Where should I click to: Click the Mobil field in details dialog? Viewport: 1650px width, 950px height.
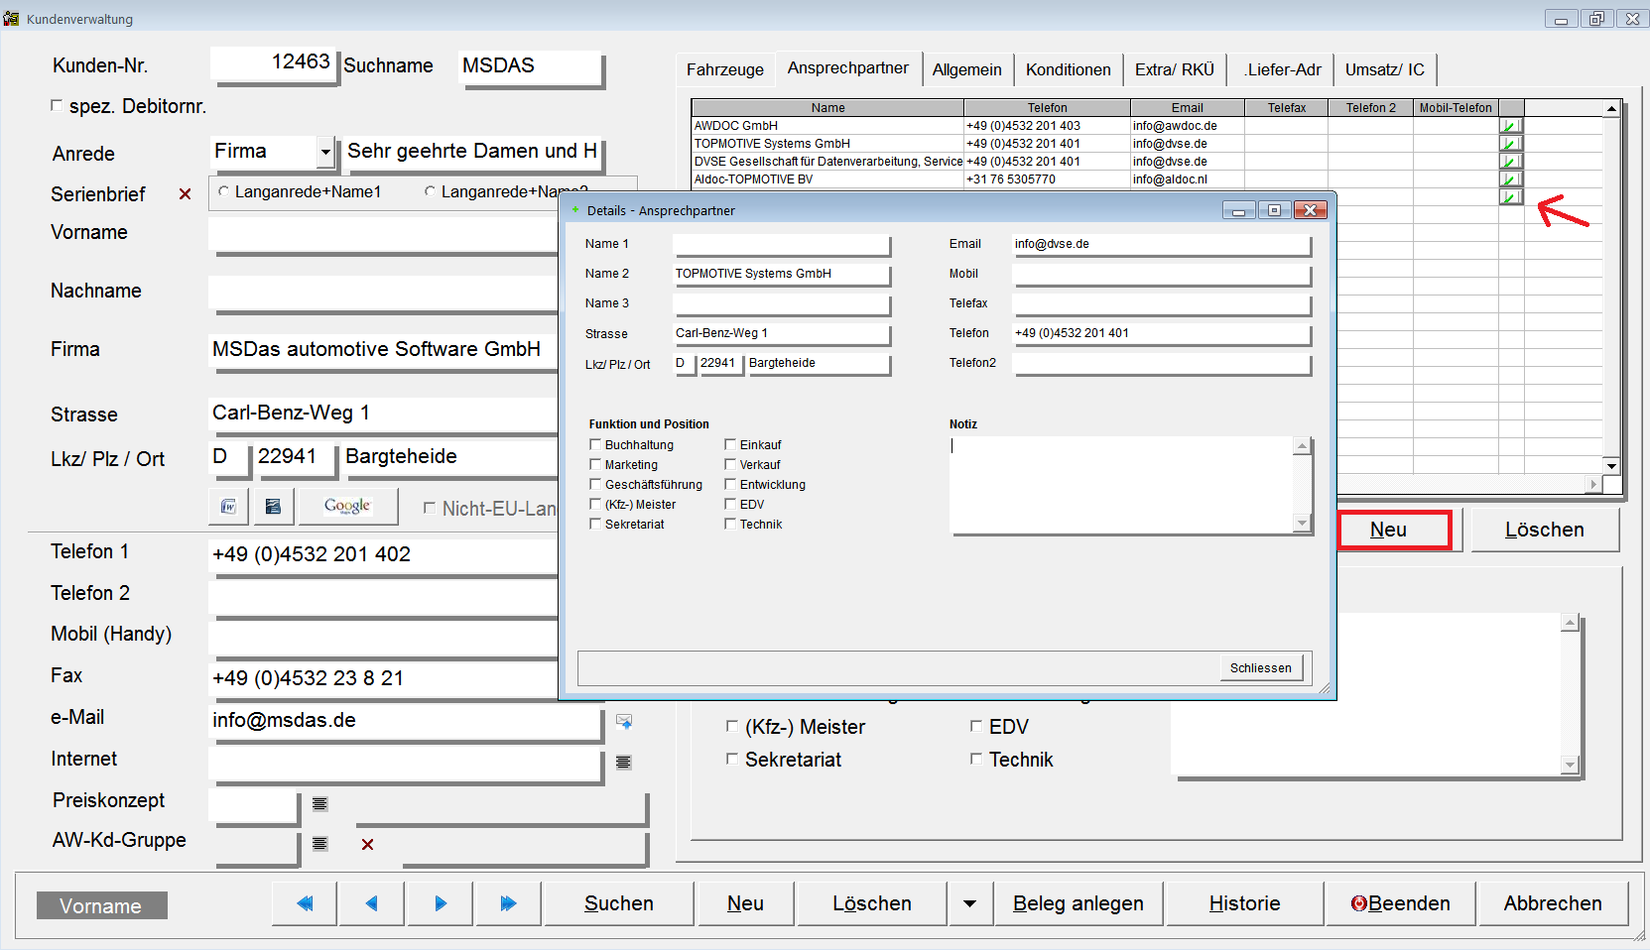click(x=1161, y=274)
